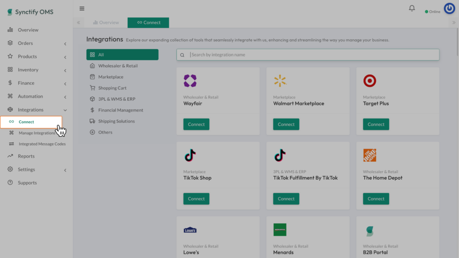Open the notifications bell

[x=412, y=8]
